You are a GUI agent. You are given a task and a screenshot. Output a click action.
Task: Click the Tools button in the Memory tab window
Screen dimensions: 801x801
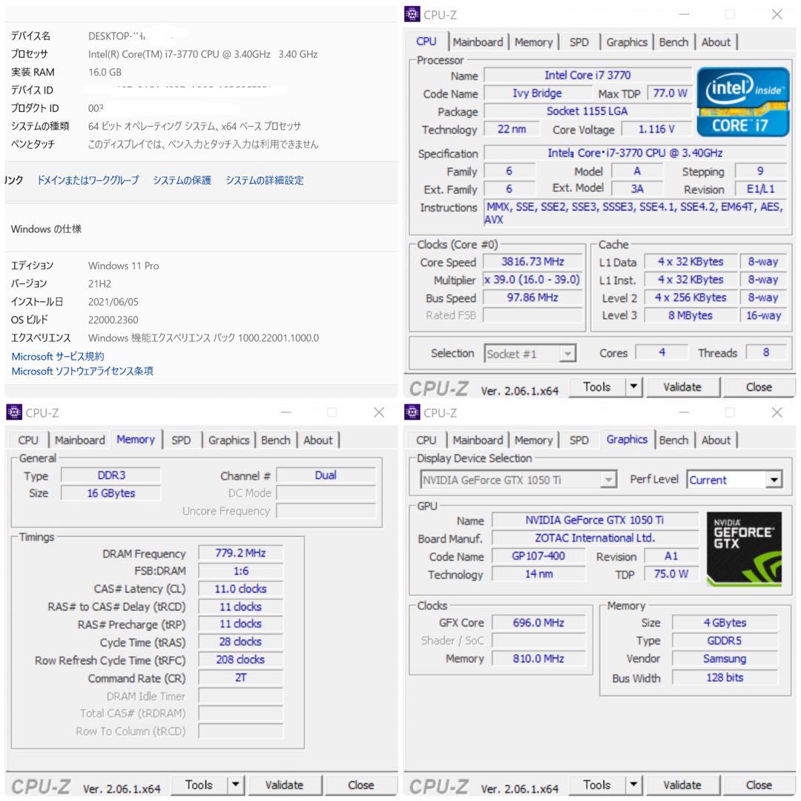coord(199,785)
